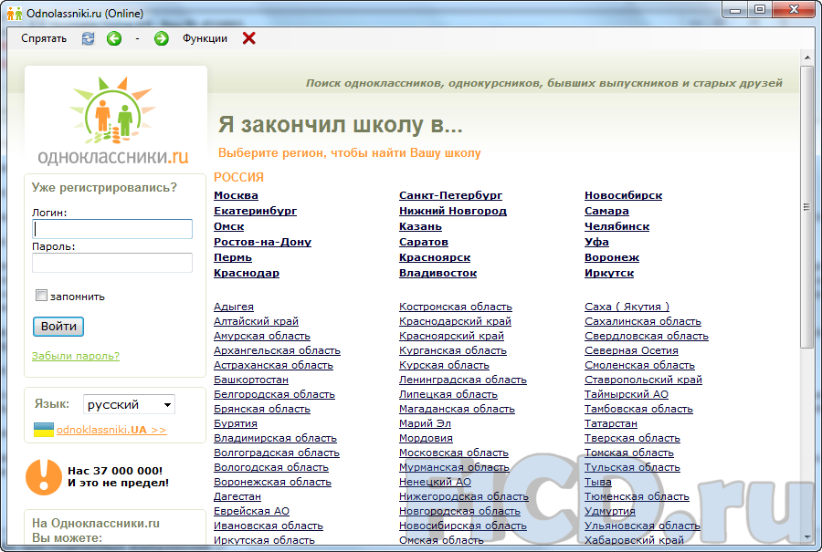This screenshot has width=822, height=552.
Task: Select Костромская область
Action: 456,307
